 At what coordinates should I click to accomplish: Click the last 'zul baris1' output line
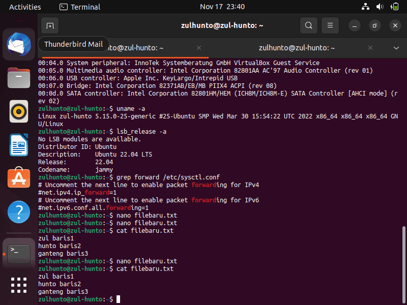tap(56, 277)
